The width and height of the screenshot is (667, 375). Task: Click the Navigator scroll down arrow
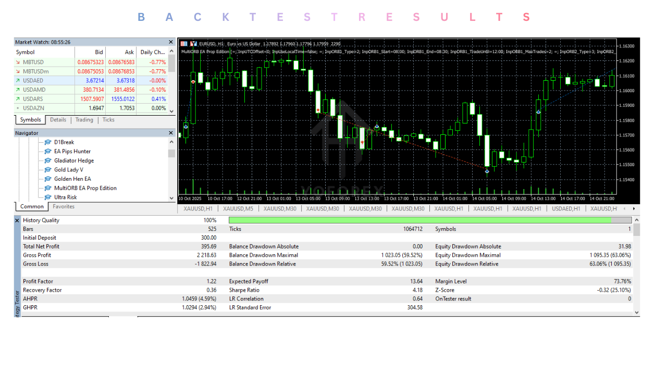coord(171,198)
